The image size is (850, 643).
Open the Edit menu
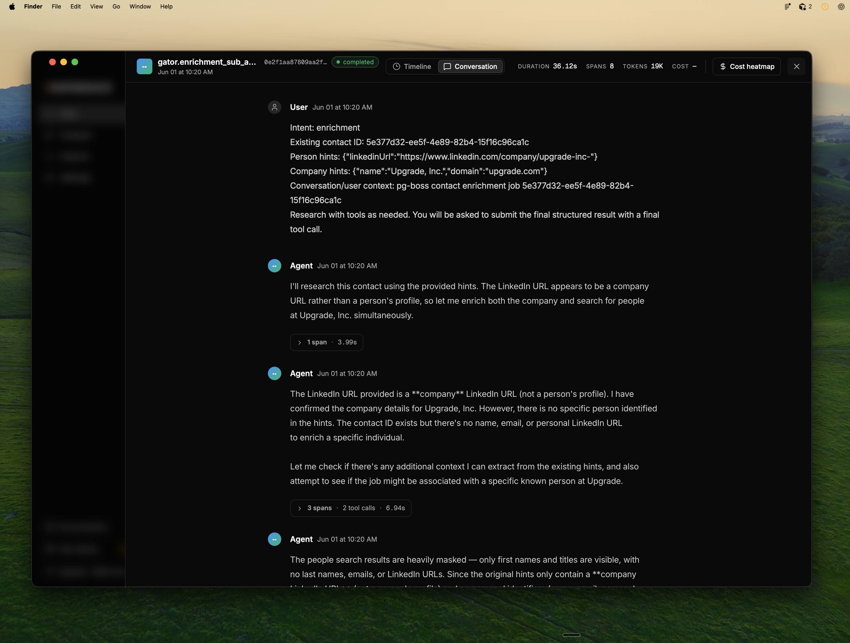pos(76,6)
